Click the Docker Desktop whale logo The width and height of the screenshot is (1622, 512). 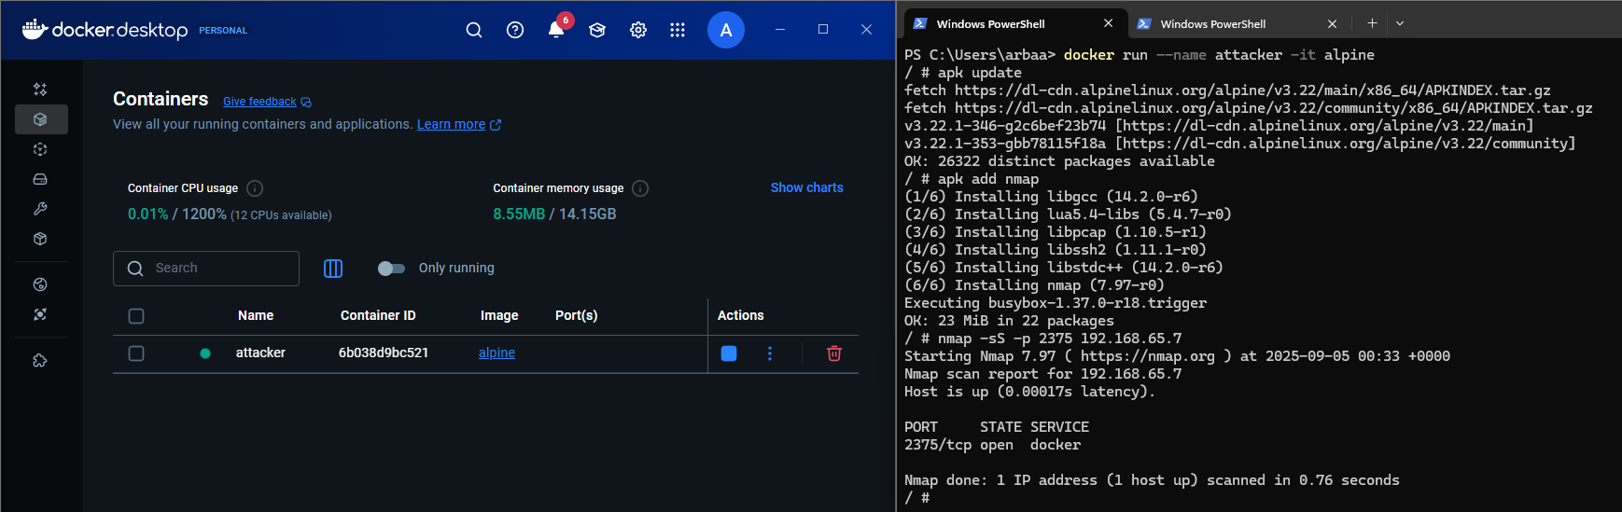[35, 30]
